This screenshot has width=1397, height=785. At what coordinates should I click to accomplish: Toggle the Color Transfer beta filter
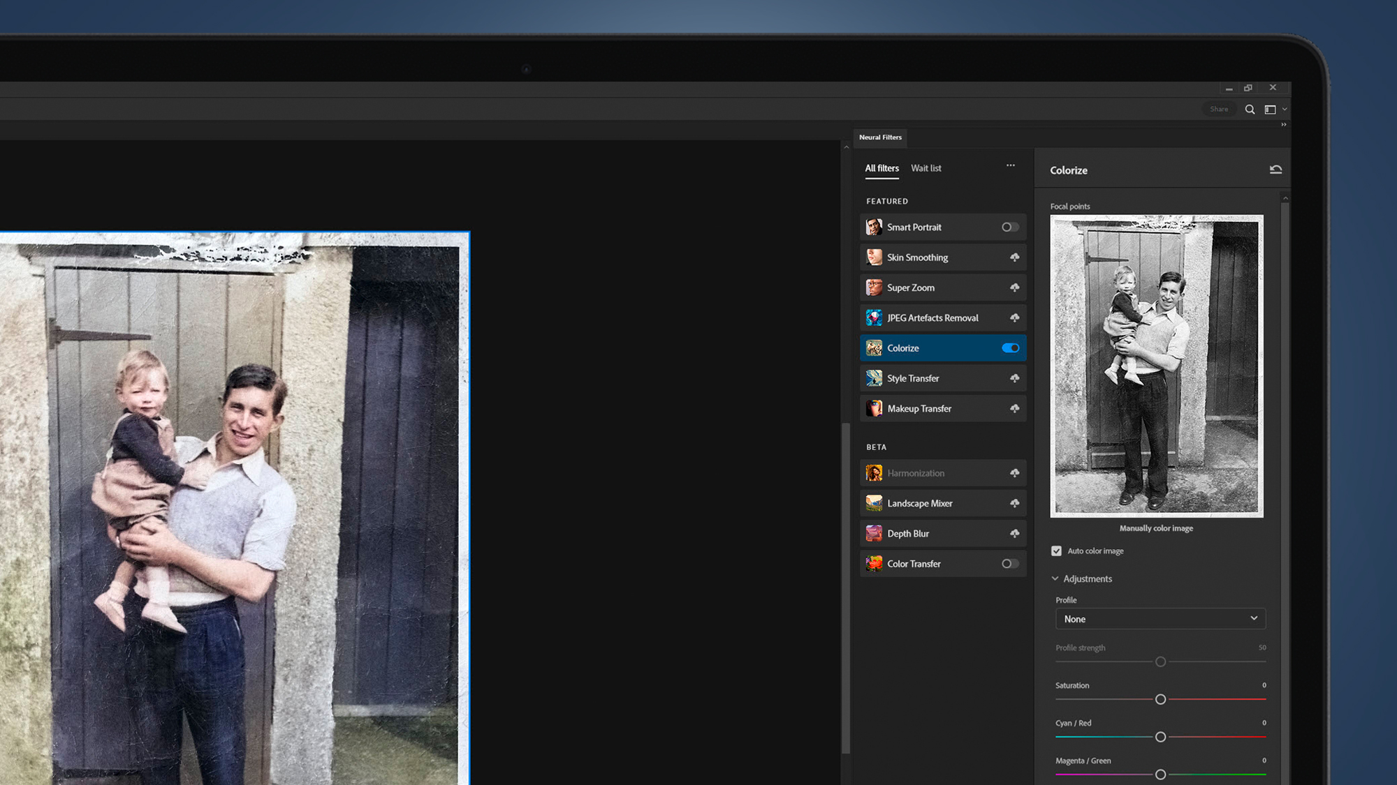(1009, 564)
